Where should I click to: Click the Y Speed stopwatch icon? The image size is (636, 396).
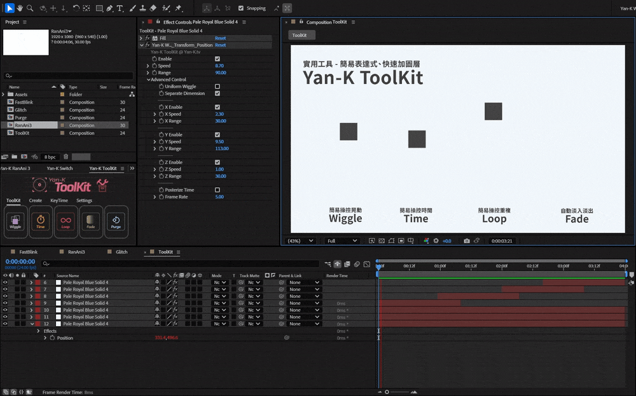[162, 142]
